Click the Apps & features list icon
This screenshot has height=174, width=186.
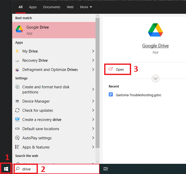17,147
